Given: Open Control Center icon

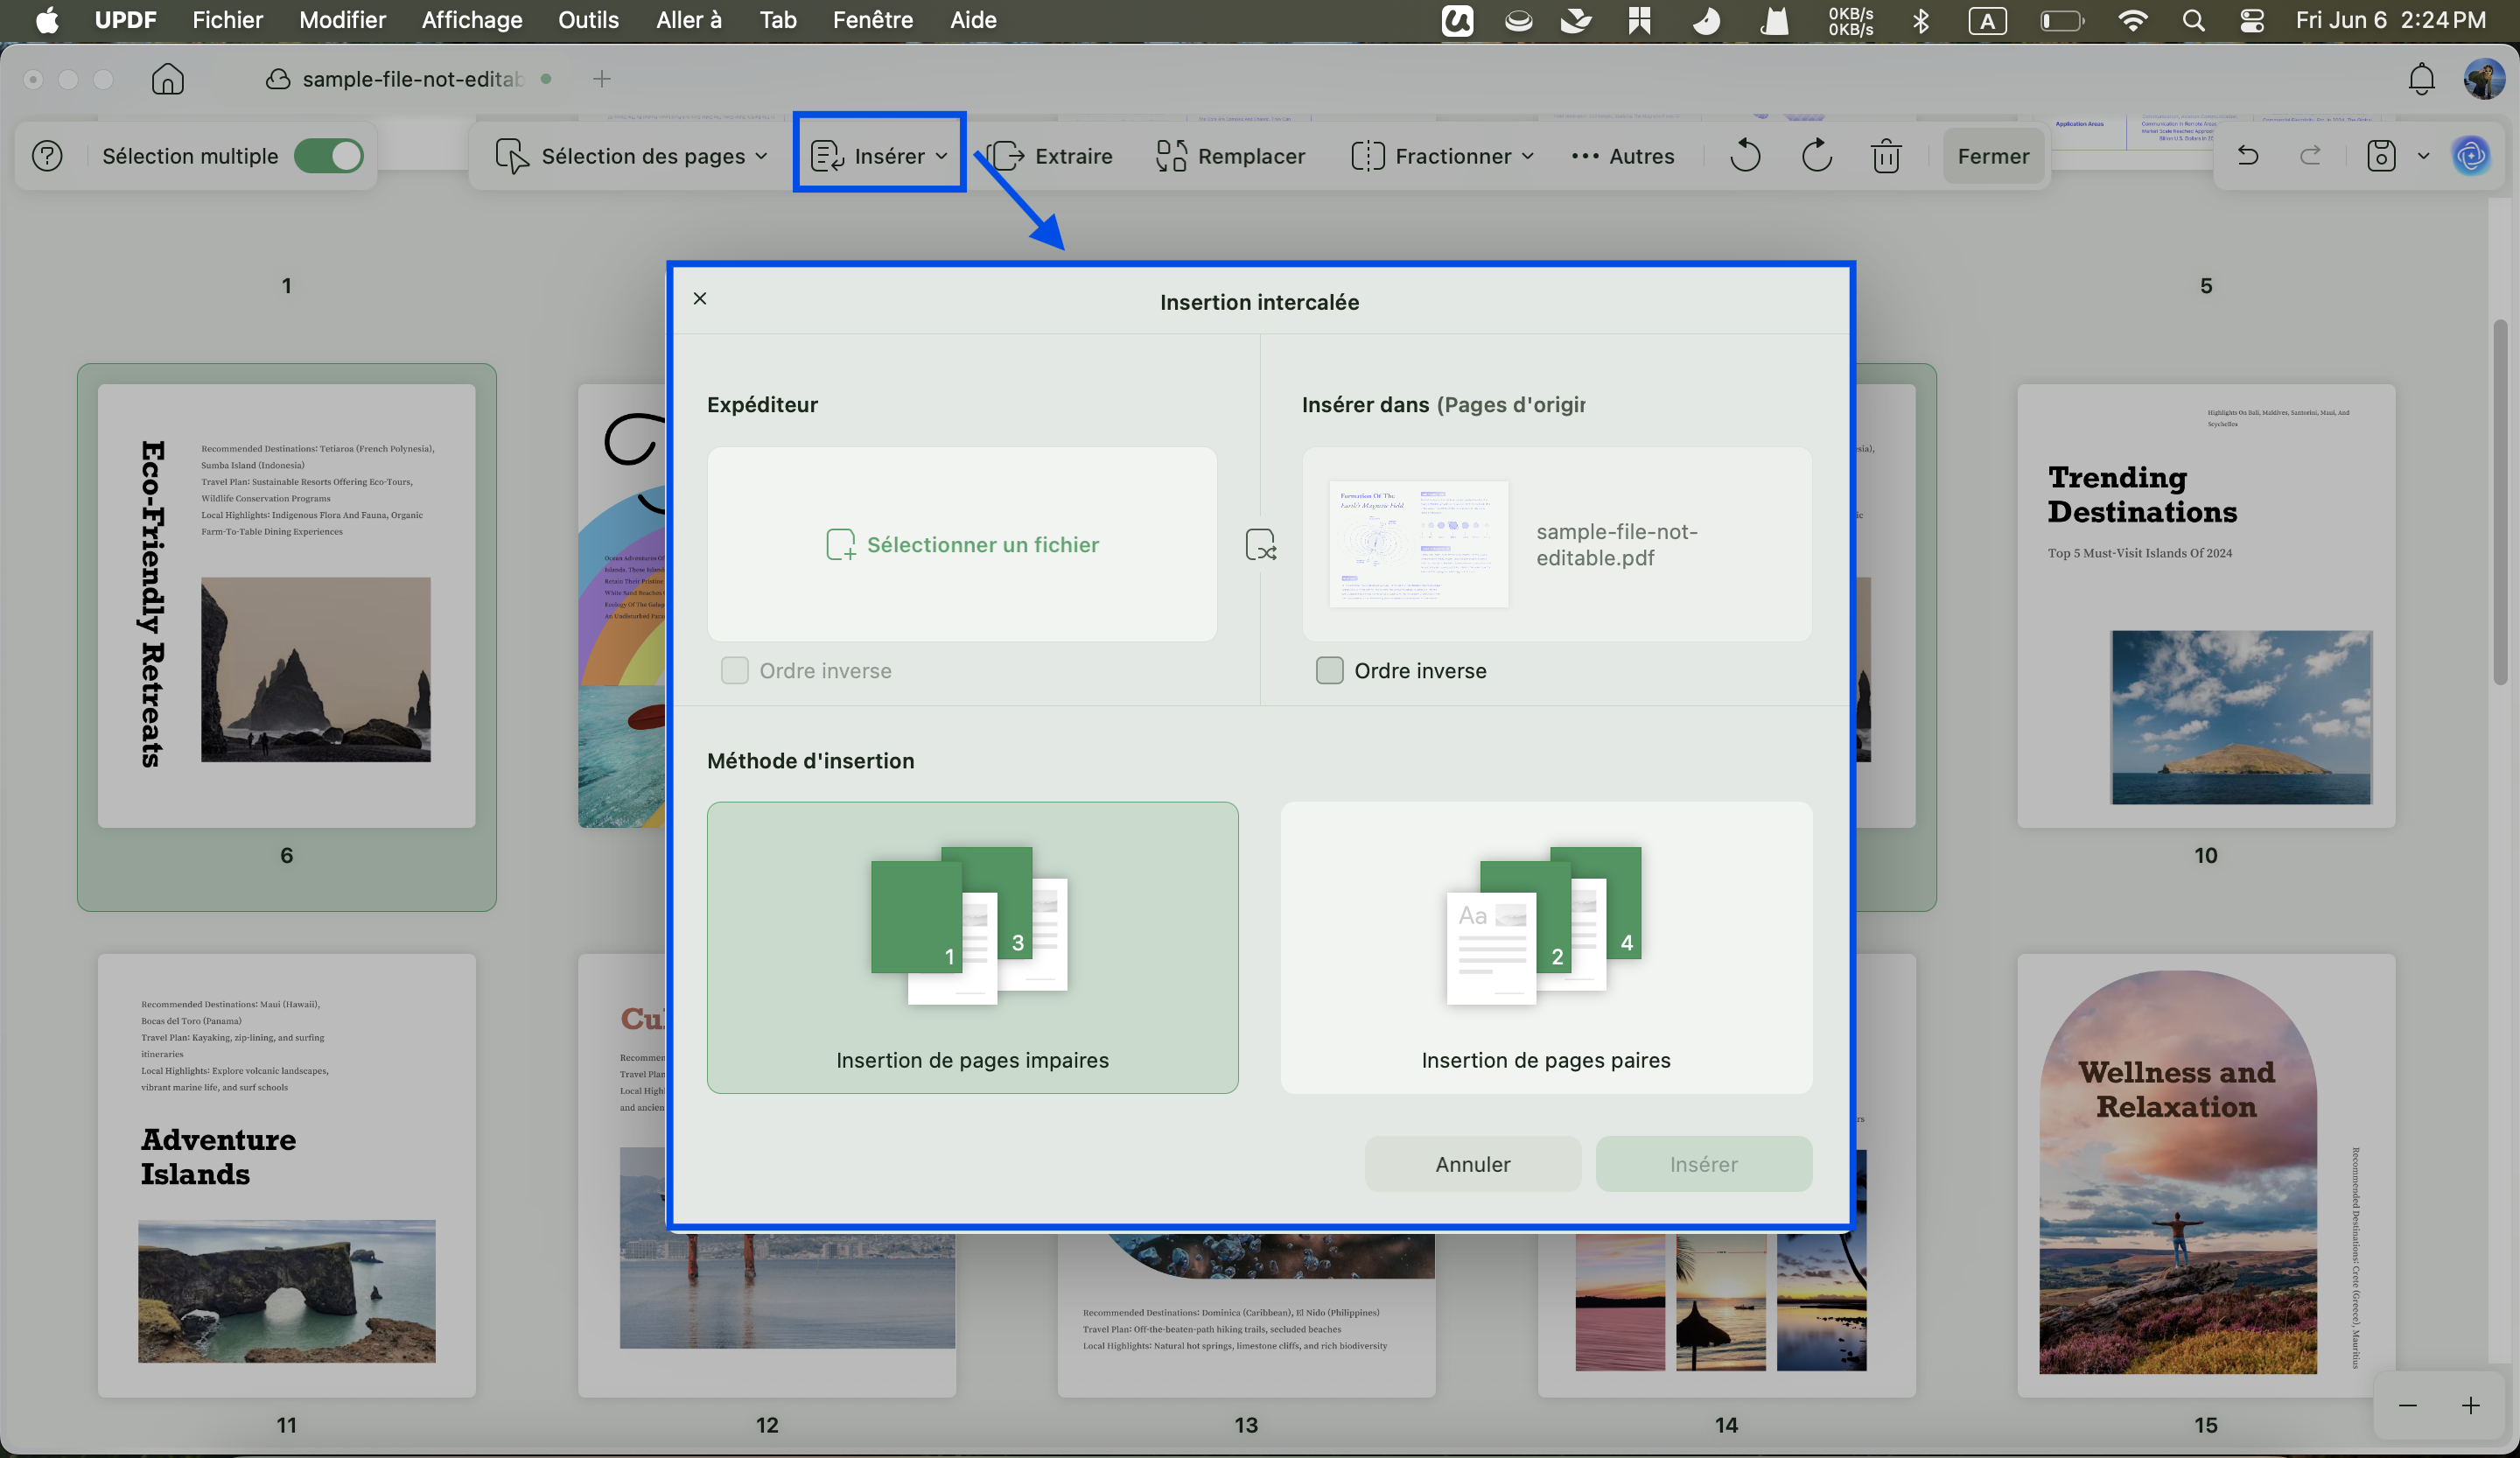Looking at the screenshot, I should (x=2252, y=20).
